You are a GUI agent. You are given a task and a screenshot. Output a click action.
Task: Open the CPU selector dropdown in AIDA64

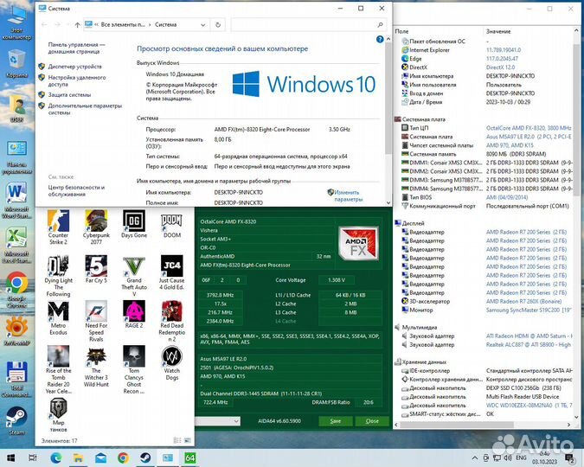pyautogui.click(x=236, y=421)
